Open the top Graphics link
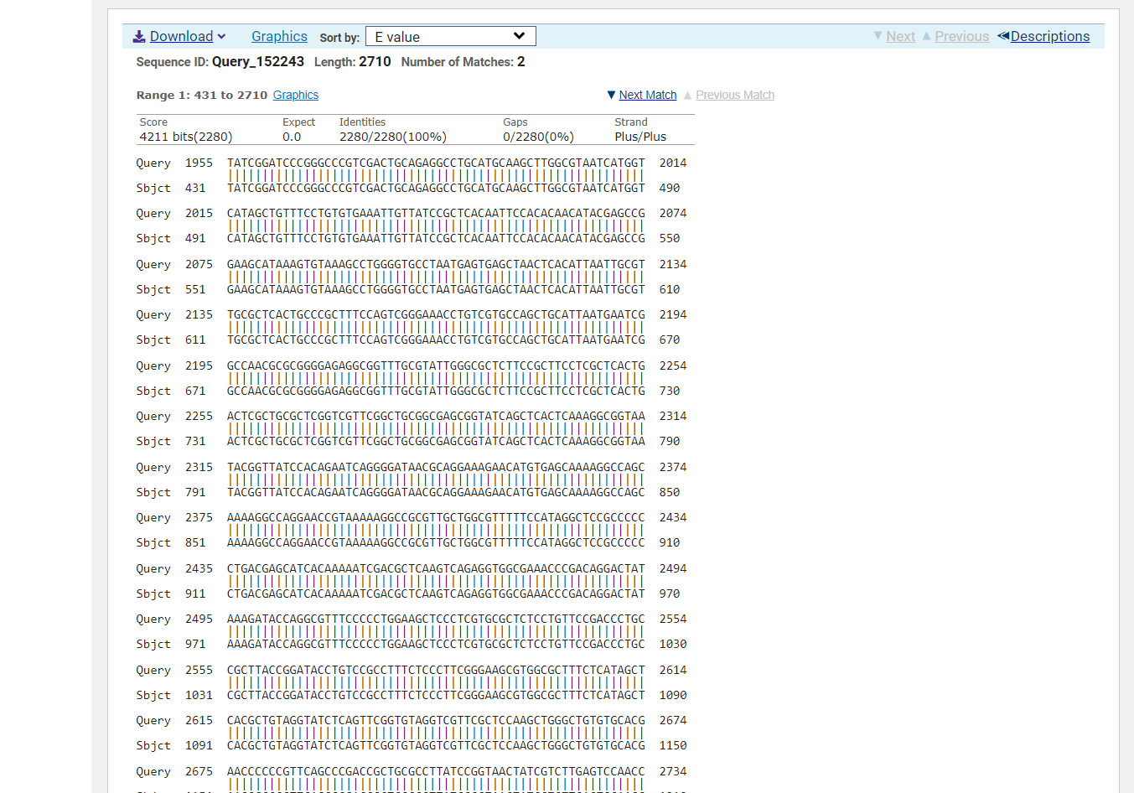The height and width of the screenshot is (793, 1134). 279,36
